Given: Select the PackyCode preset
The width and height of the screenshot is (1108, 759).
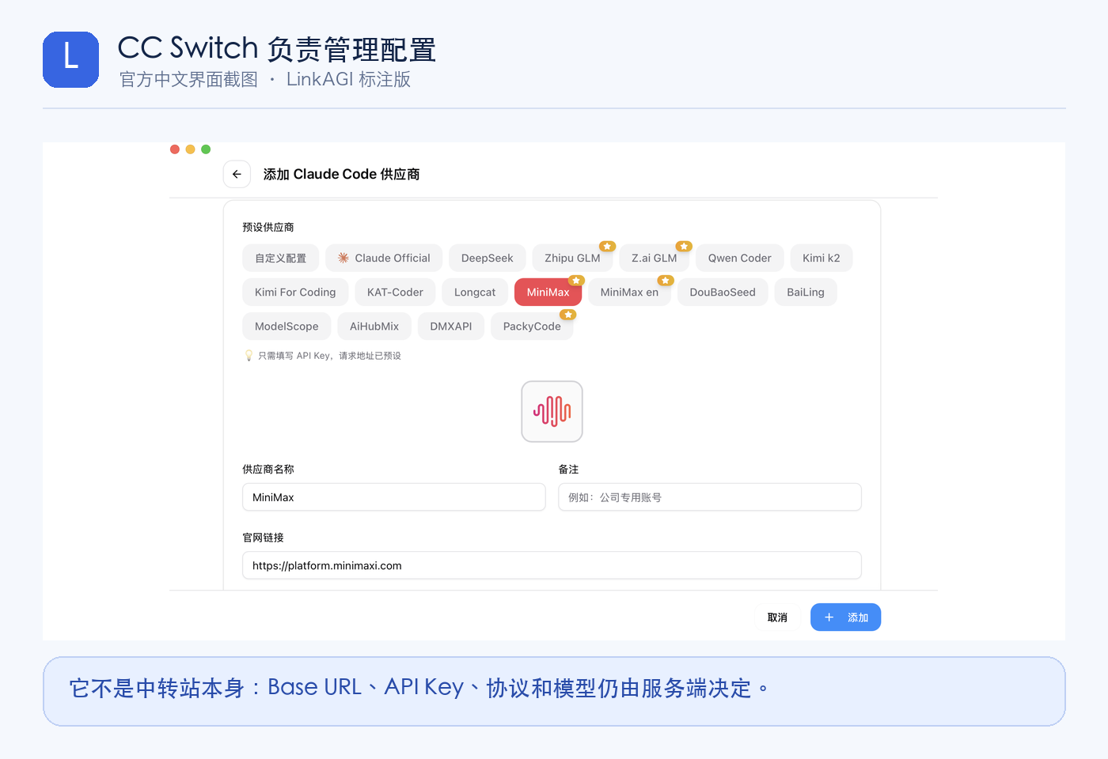Looking at the screenshot, I should coord(532,326).
